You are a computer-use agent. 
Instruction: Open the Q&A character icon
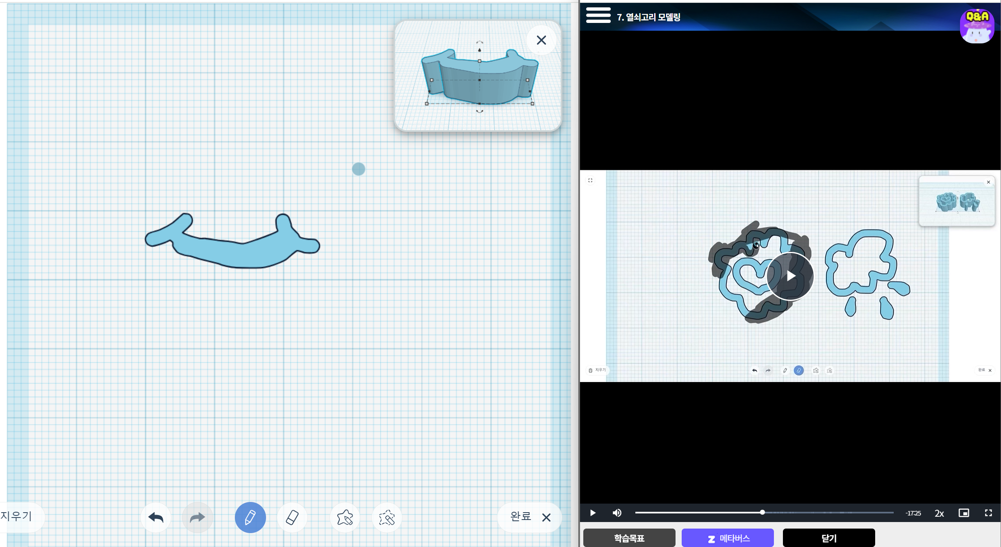(977, 25)
